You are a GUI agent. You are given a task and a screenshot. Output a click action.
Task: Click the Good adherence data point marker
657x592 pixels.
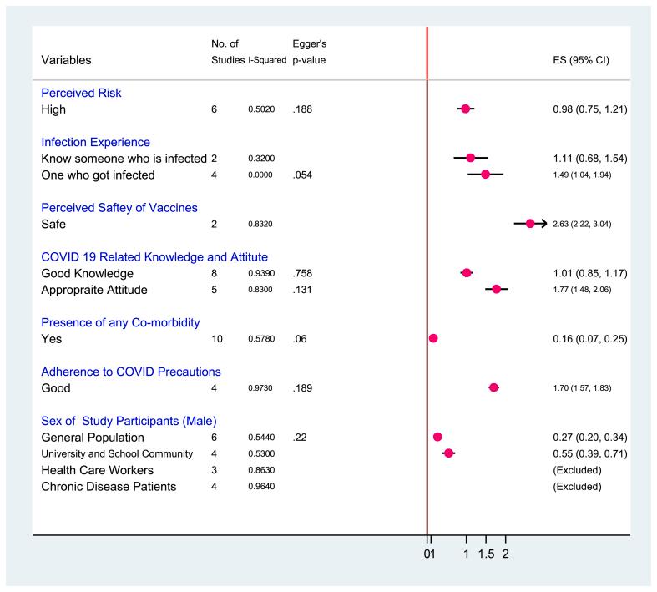point(493,387)
